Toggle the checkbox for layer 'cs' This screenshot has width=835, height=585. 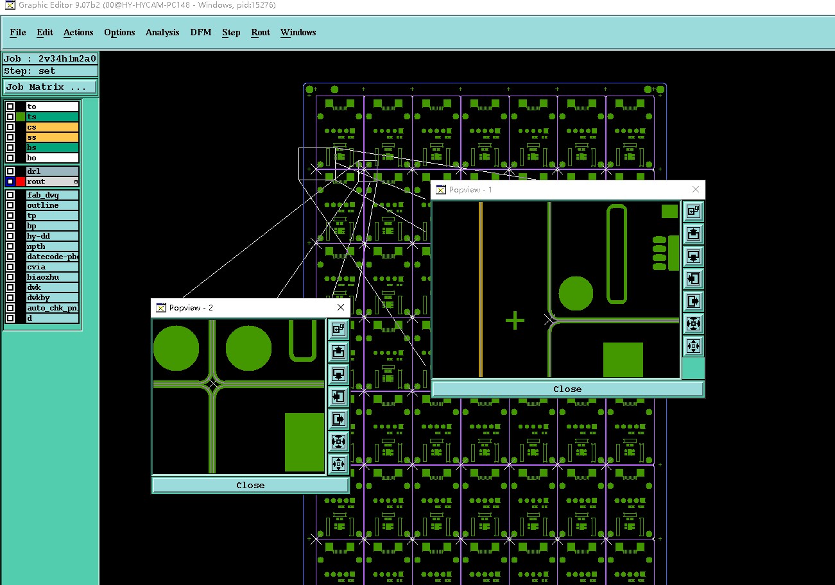(x=10, y=127)
